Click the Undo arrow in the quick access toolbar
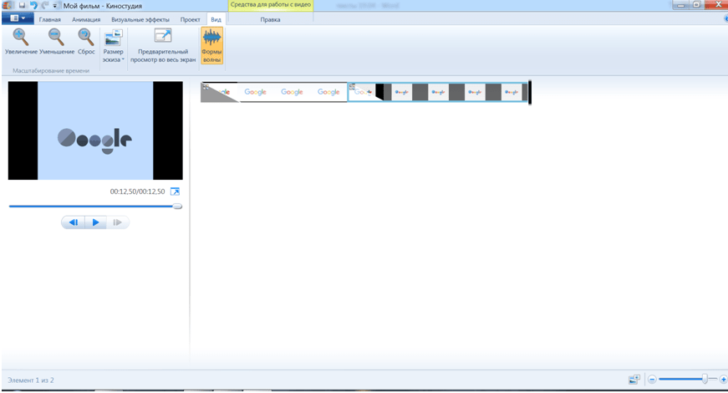This screenshot has width=728, height=393. point(33,5)
